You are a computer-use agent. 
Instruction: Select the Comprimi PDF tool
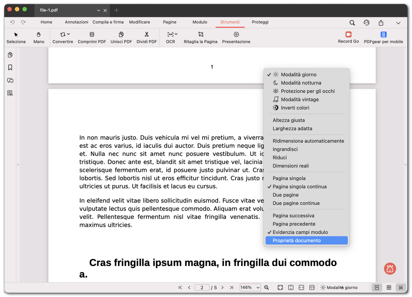92,38
